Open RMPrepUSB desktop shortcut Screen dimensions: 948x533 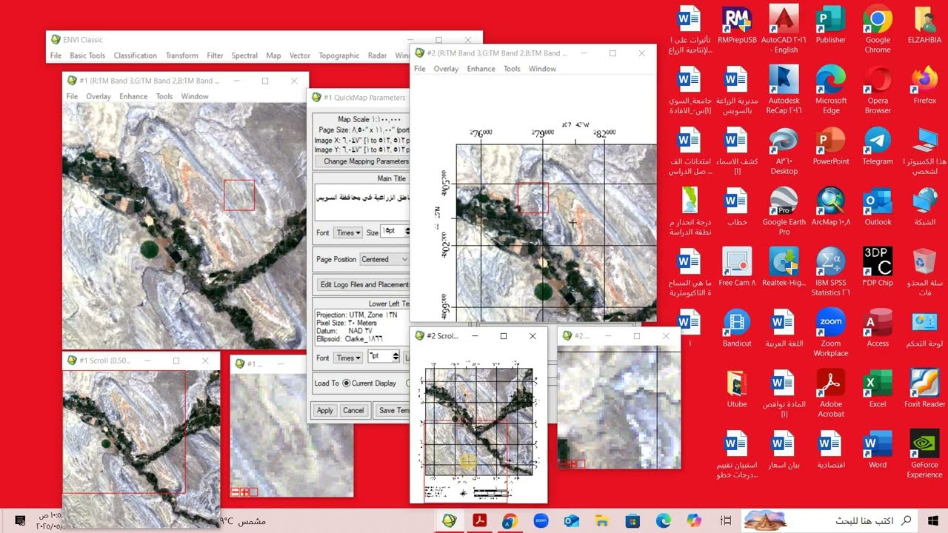pos(736,25)
